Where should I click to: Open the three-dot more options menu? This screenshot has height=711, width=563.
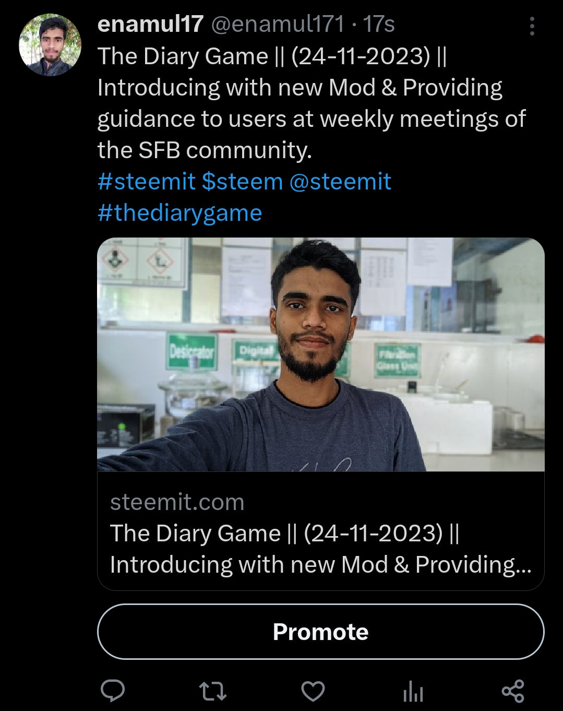pyautogui.click(x=532, y=26)
